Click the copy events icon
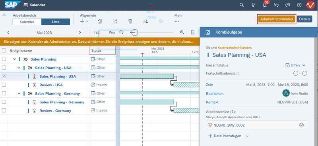This screenshot has height=146, width=318. click(x=100, y=21)
